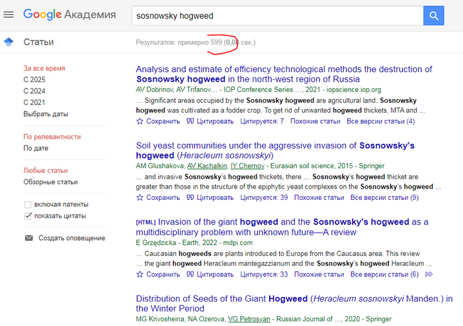The width and height of the screenshot is (463, 326).
Task: Expand more options for third result
Action: (429, 274)
